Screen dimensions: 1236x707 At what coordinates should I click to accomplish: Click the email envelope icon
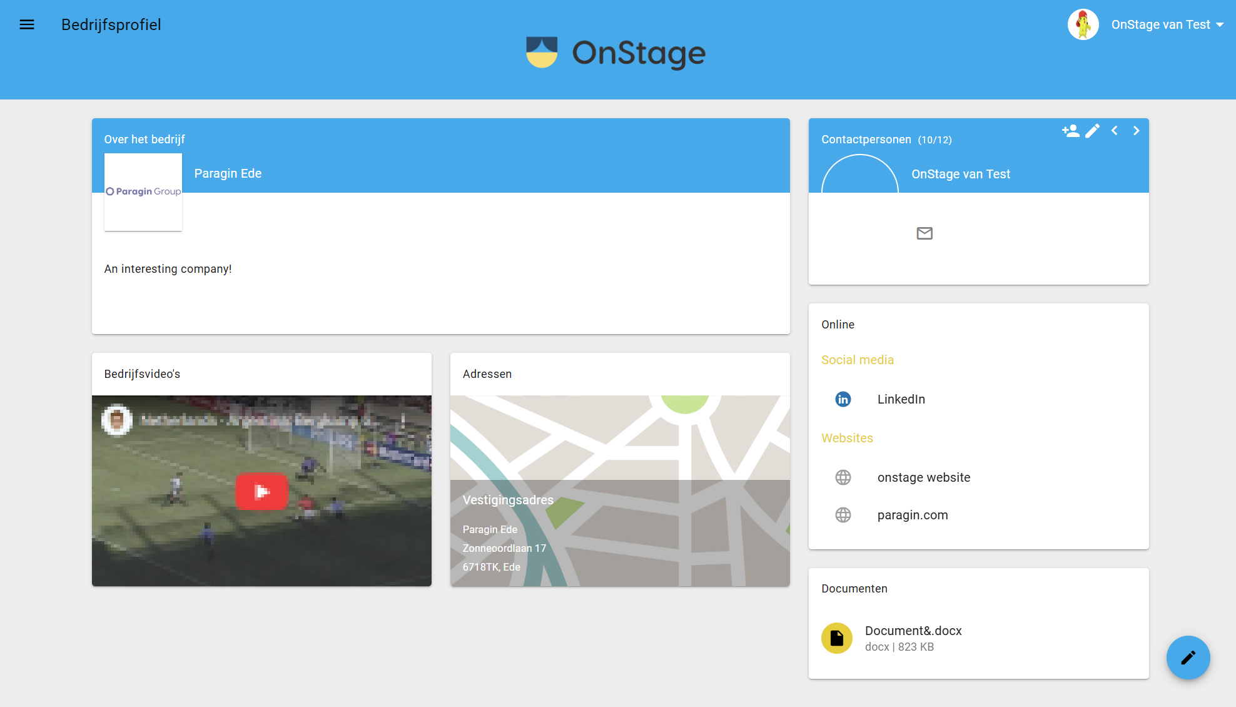point(924,233)
